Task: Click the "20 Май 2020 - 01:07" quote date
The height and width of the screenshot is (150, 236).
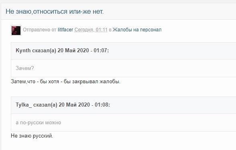Action: 83,50
